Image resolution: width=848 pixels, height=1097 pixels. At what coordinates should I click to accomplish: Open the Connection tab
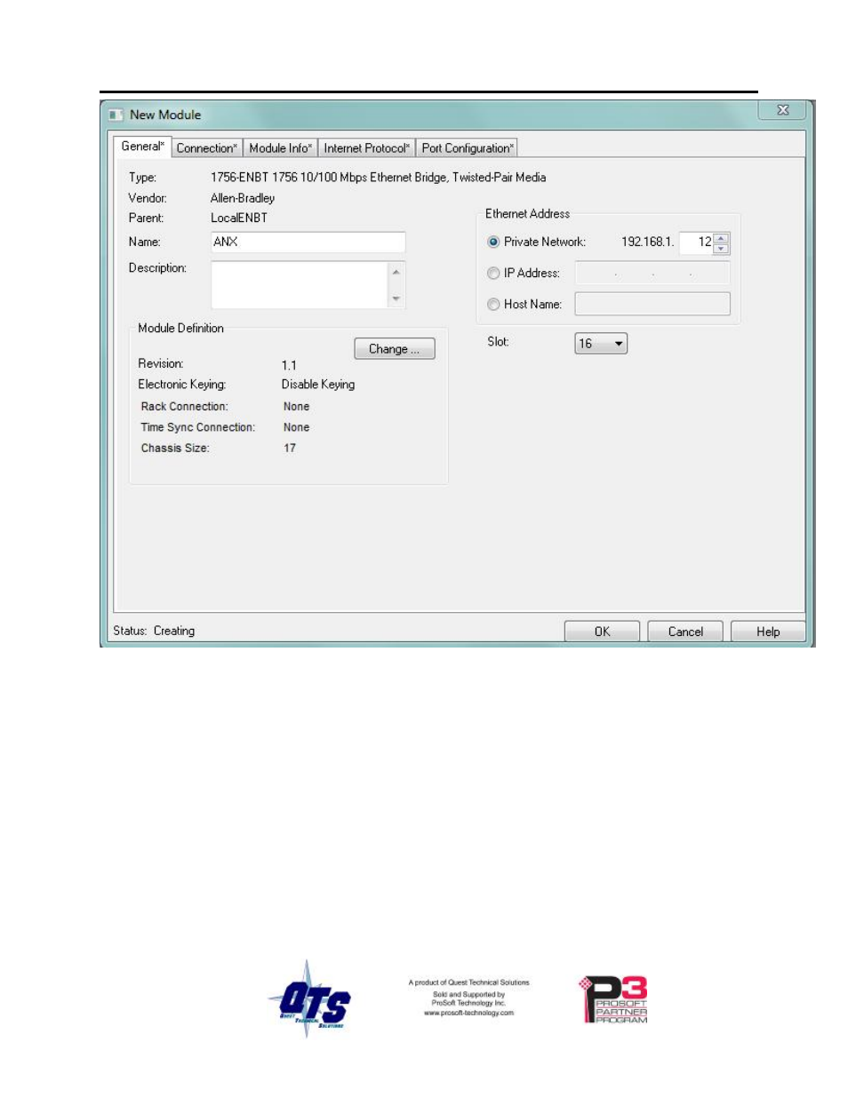coord(206,148)
